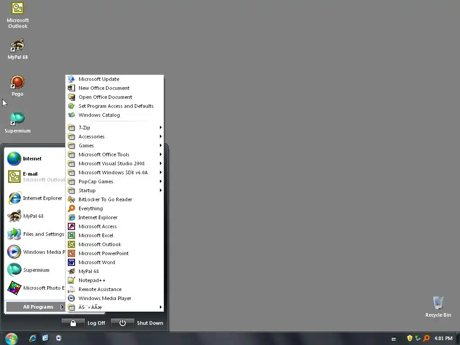Launch Internet Explorer from quick launch bar
The width and height of the screenshot is (460, 345).
[32, 338]
